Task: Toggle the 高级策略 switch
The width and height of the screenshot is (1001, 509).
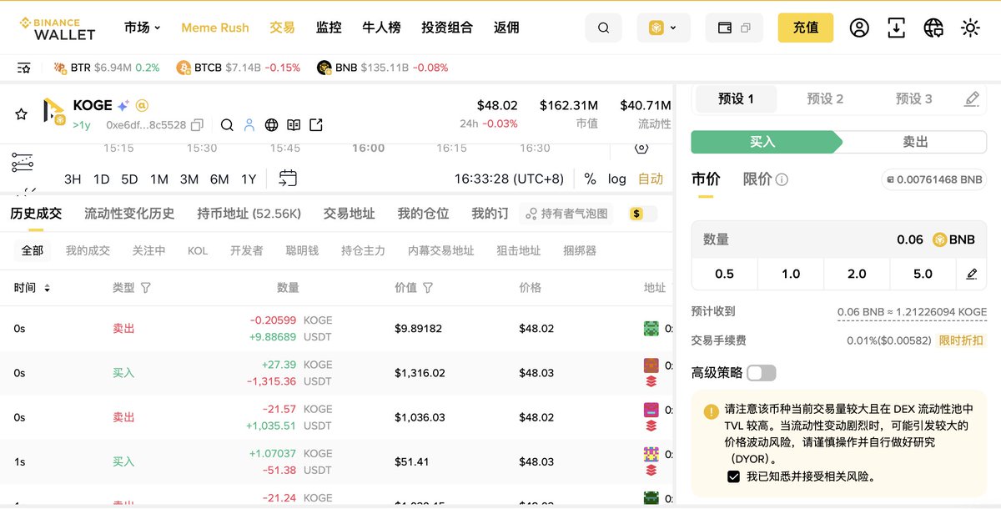Action: pyautogui.click(x=761, y=373)
